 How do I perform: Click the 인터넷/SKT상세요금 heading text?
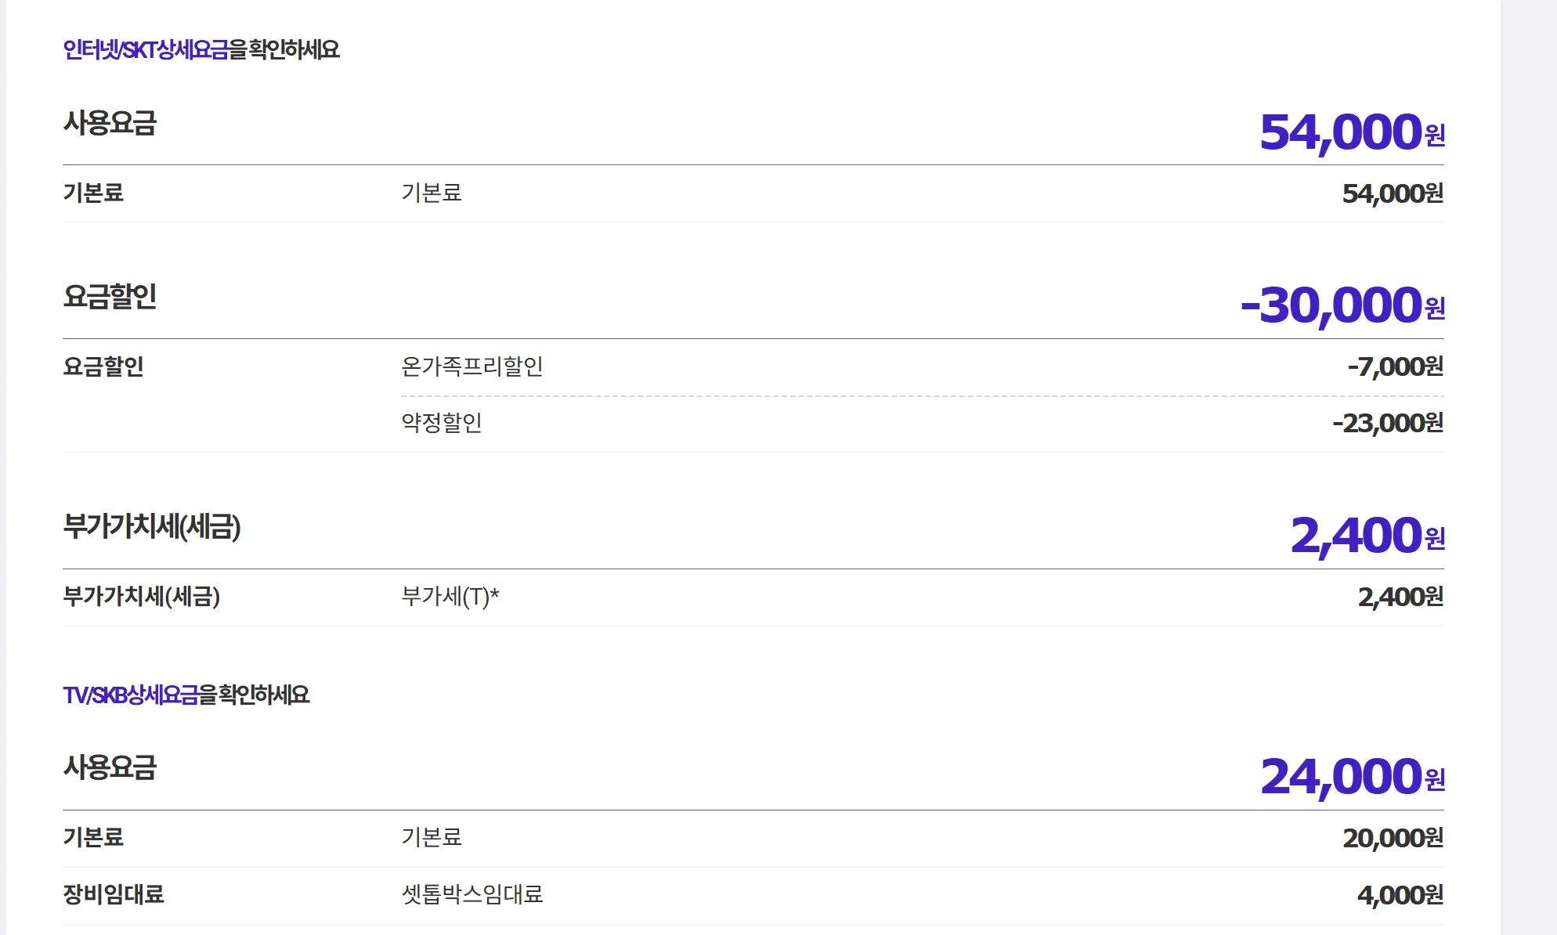146,50
